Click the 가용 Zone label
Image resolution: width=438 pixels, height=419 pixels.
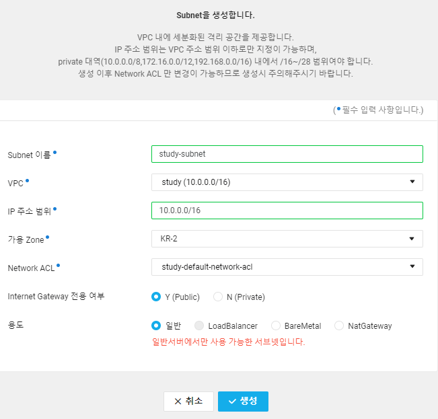point(26,239)
